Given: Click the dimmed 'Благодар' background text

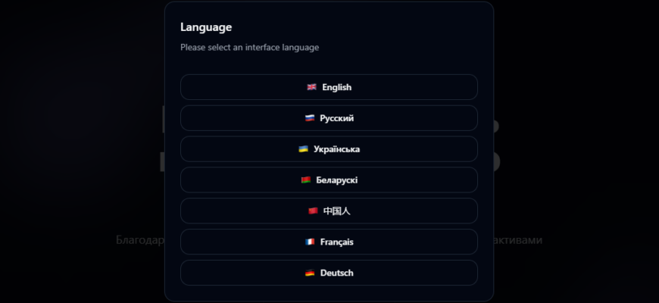Looking at the screenshot, I should [139, 240].
